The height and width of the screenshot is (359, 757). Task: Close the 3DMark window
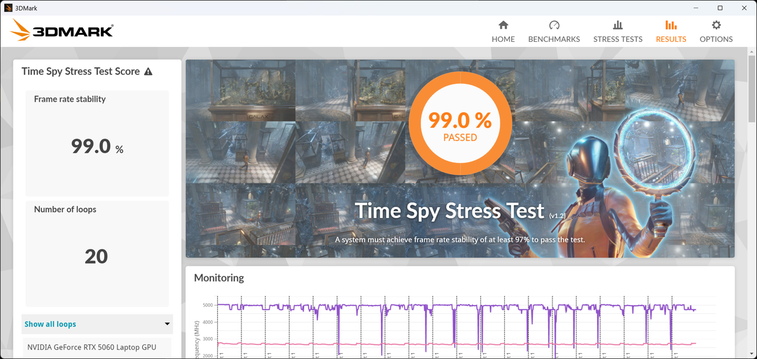pyautogui.click(x=743, y=8)
